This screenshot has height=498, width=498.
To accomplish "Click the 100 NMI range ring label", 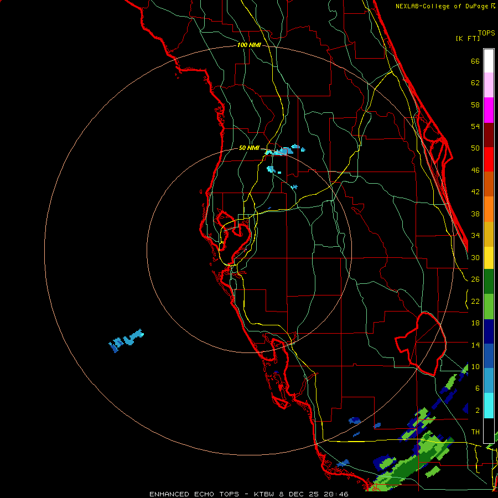I will pyautogui.click(x=249, y=45).
